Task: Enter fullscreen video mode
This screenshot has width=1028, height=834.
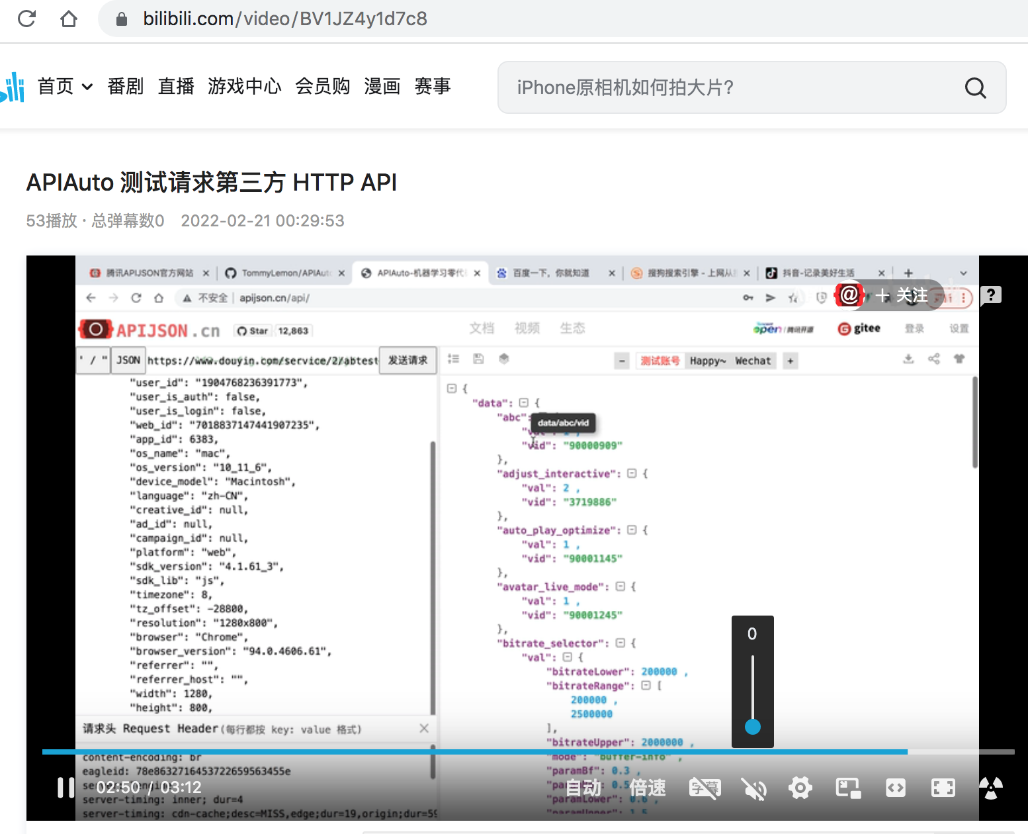Action: [x=943, y=788]
